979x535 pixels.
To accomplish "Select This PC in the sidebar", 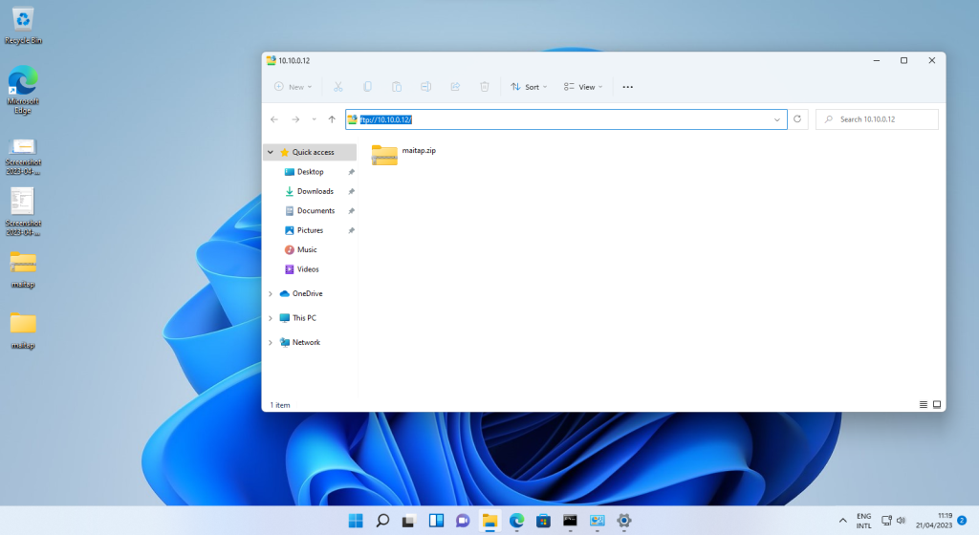I will coord(304,318).
